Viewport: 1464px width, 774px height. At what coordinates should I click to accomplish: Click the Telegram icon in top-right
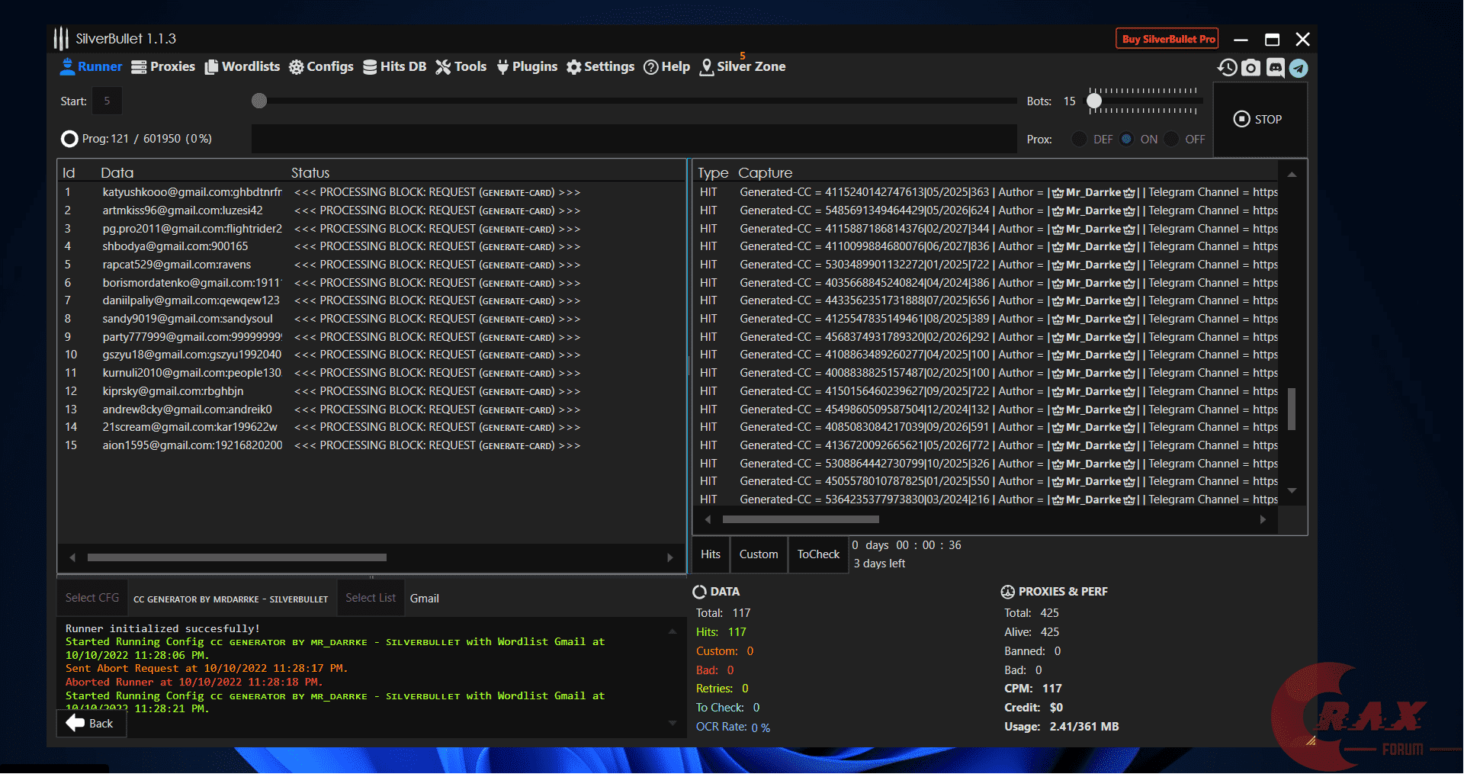coord(1299,68)
